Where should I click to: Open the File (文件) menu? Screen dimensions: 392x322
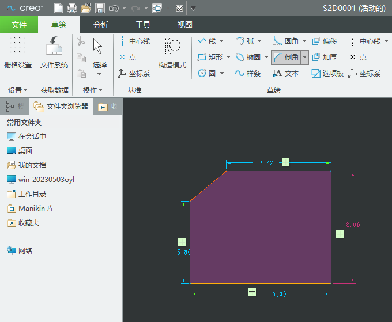(19, 25)
